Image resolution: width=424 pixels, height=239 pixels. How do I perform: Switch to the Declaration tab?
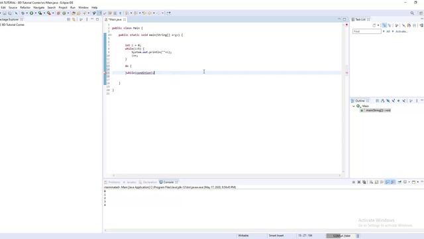(x=148, y=182)
